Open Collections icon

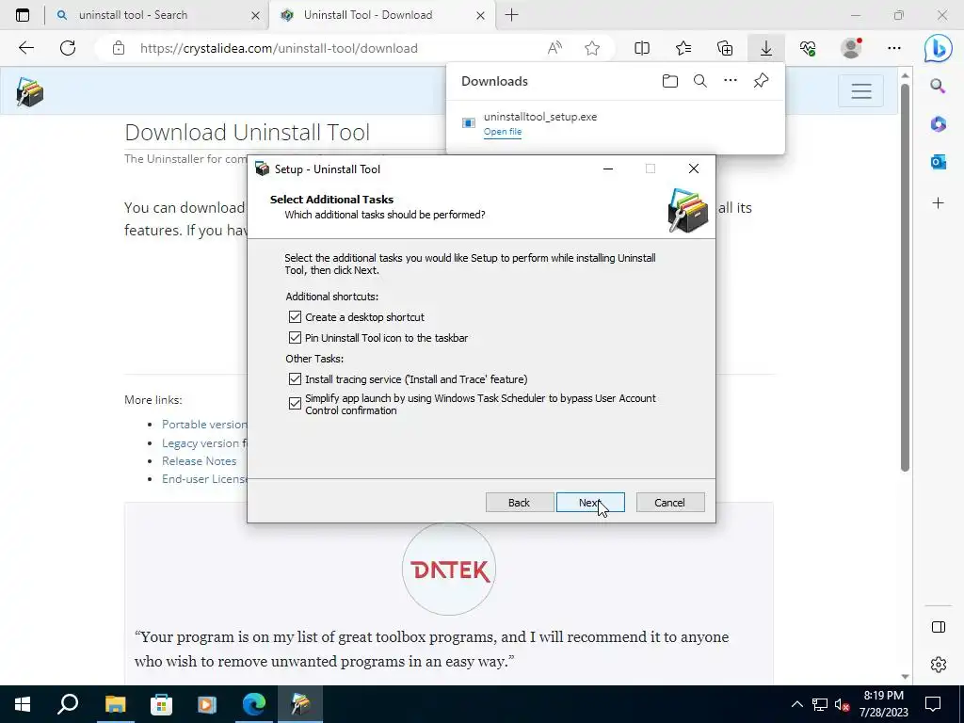click(x=725, y=48)
